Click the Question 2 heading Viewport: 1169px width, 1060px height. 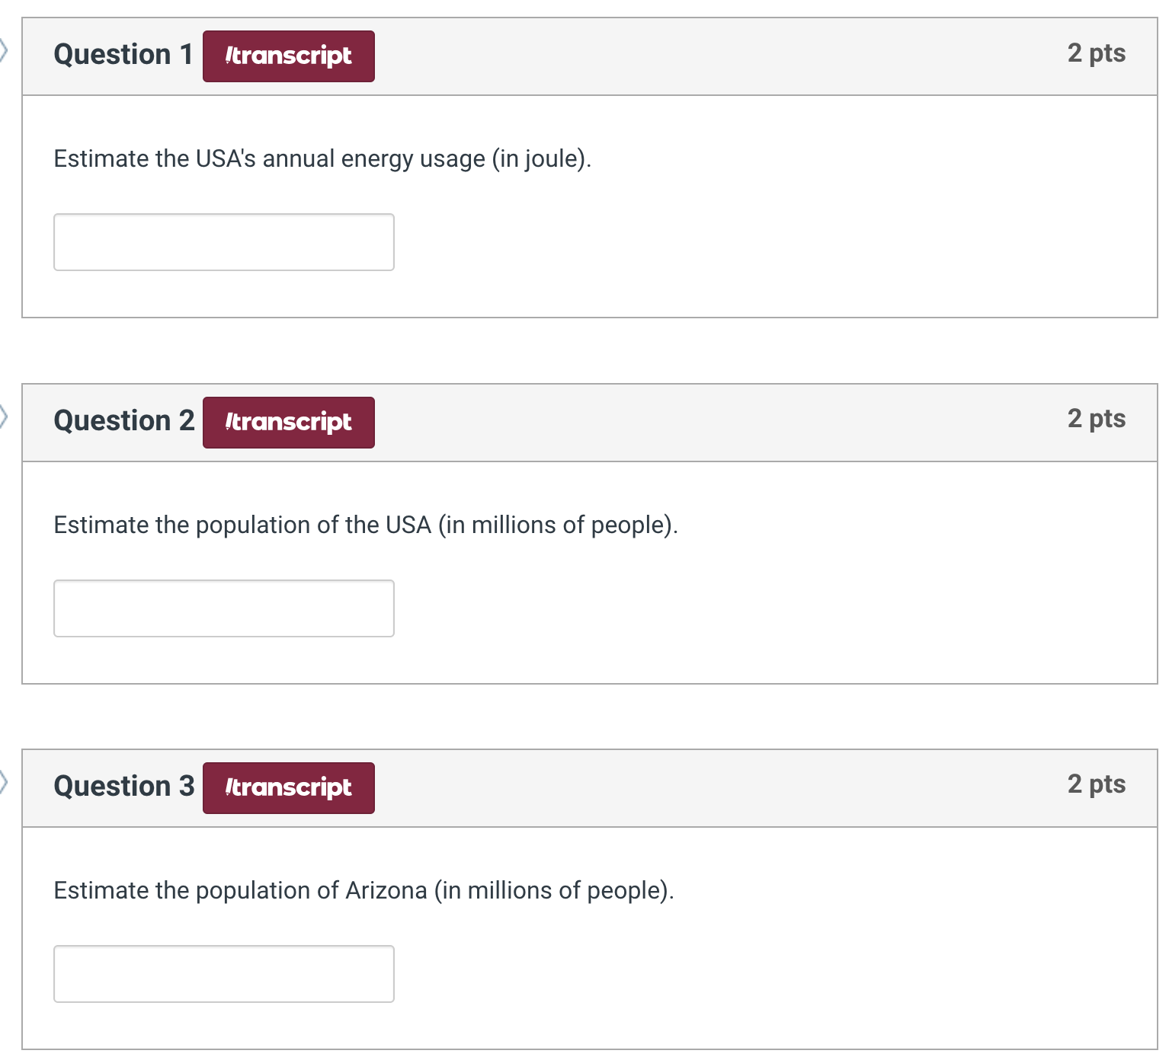click(124, 421)
